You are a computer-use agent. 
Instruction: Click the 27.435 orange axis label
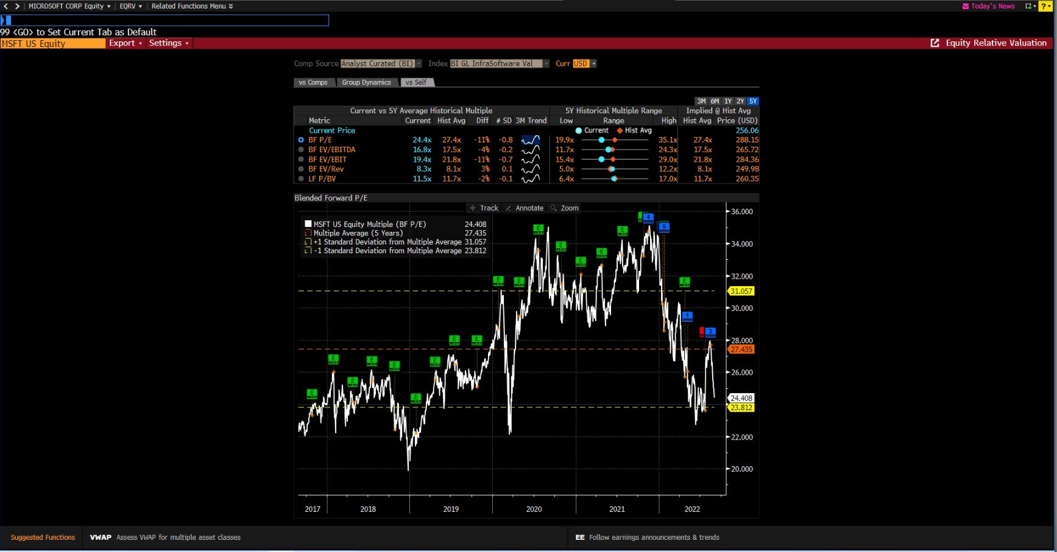click(x=741, y=349)
